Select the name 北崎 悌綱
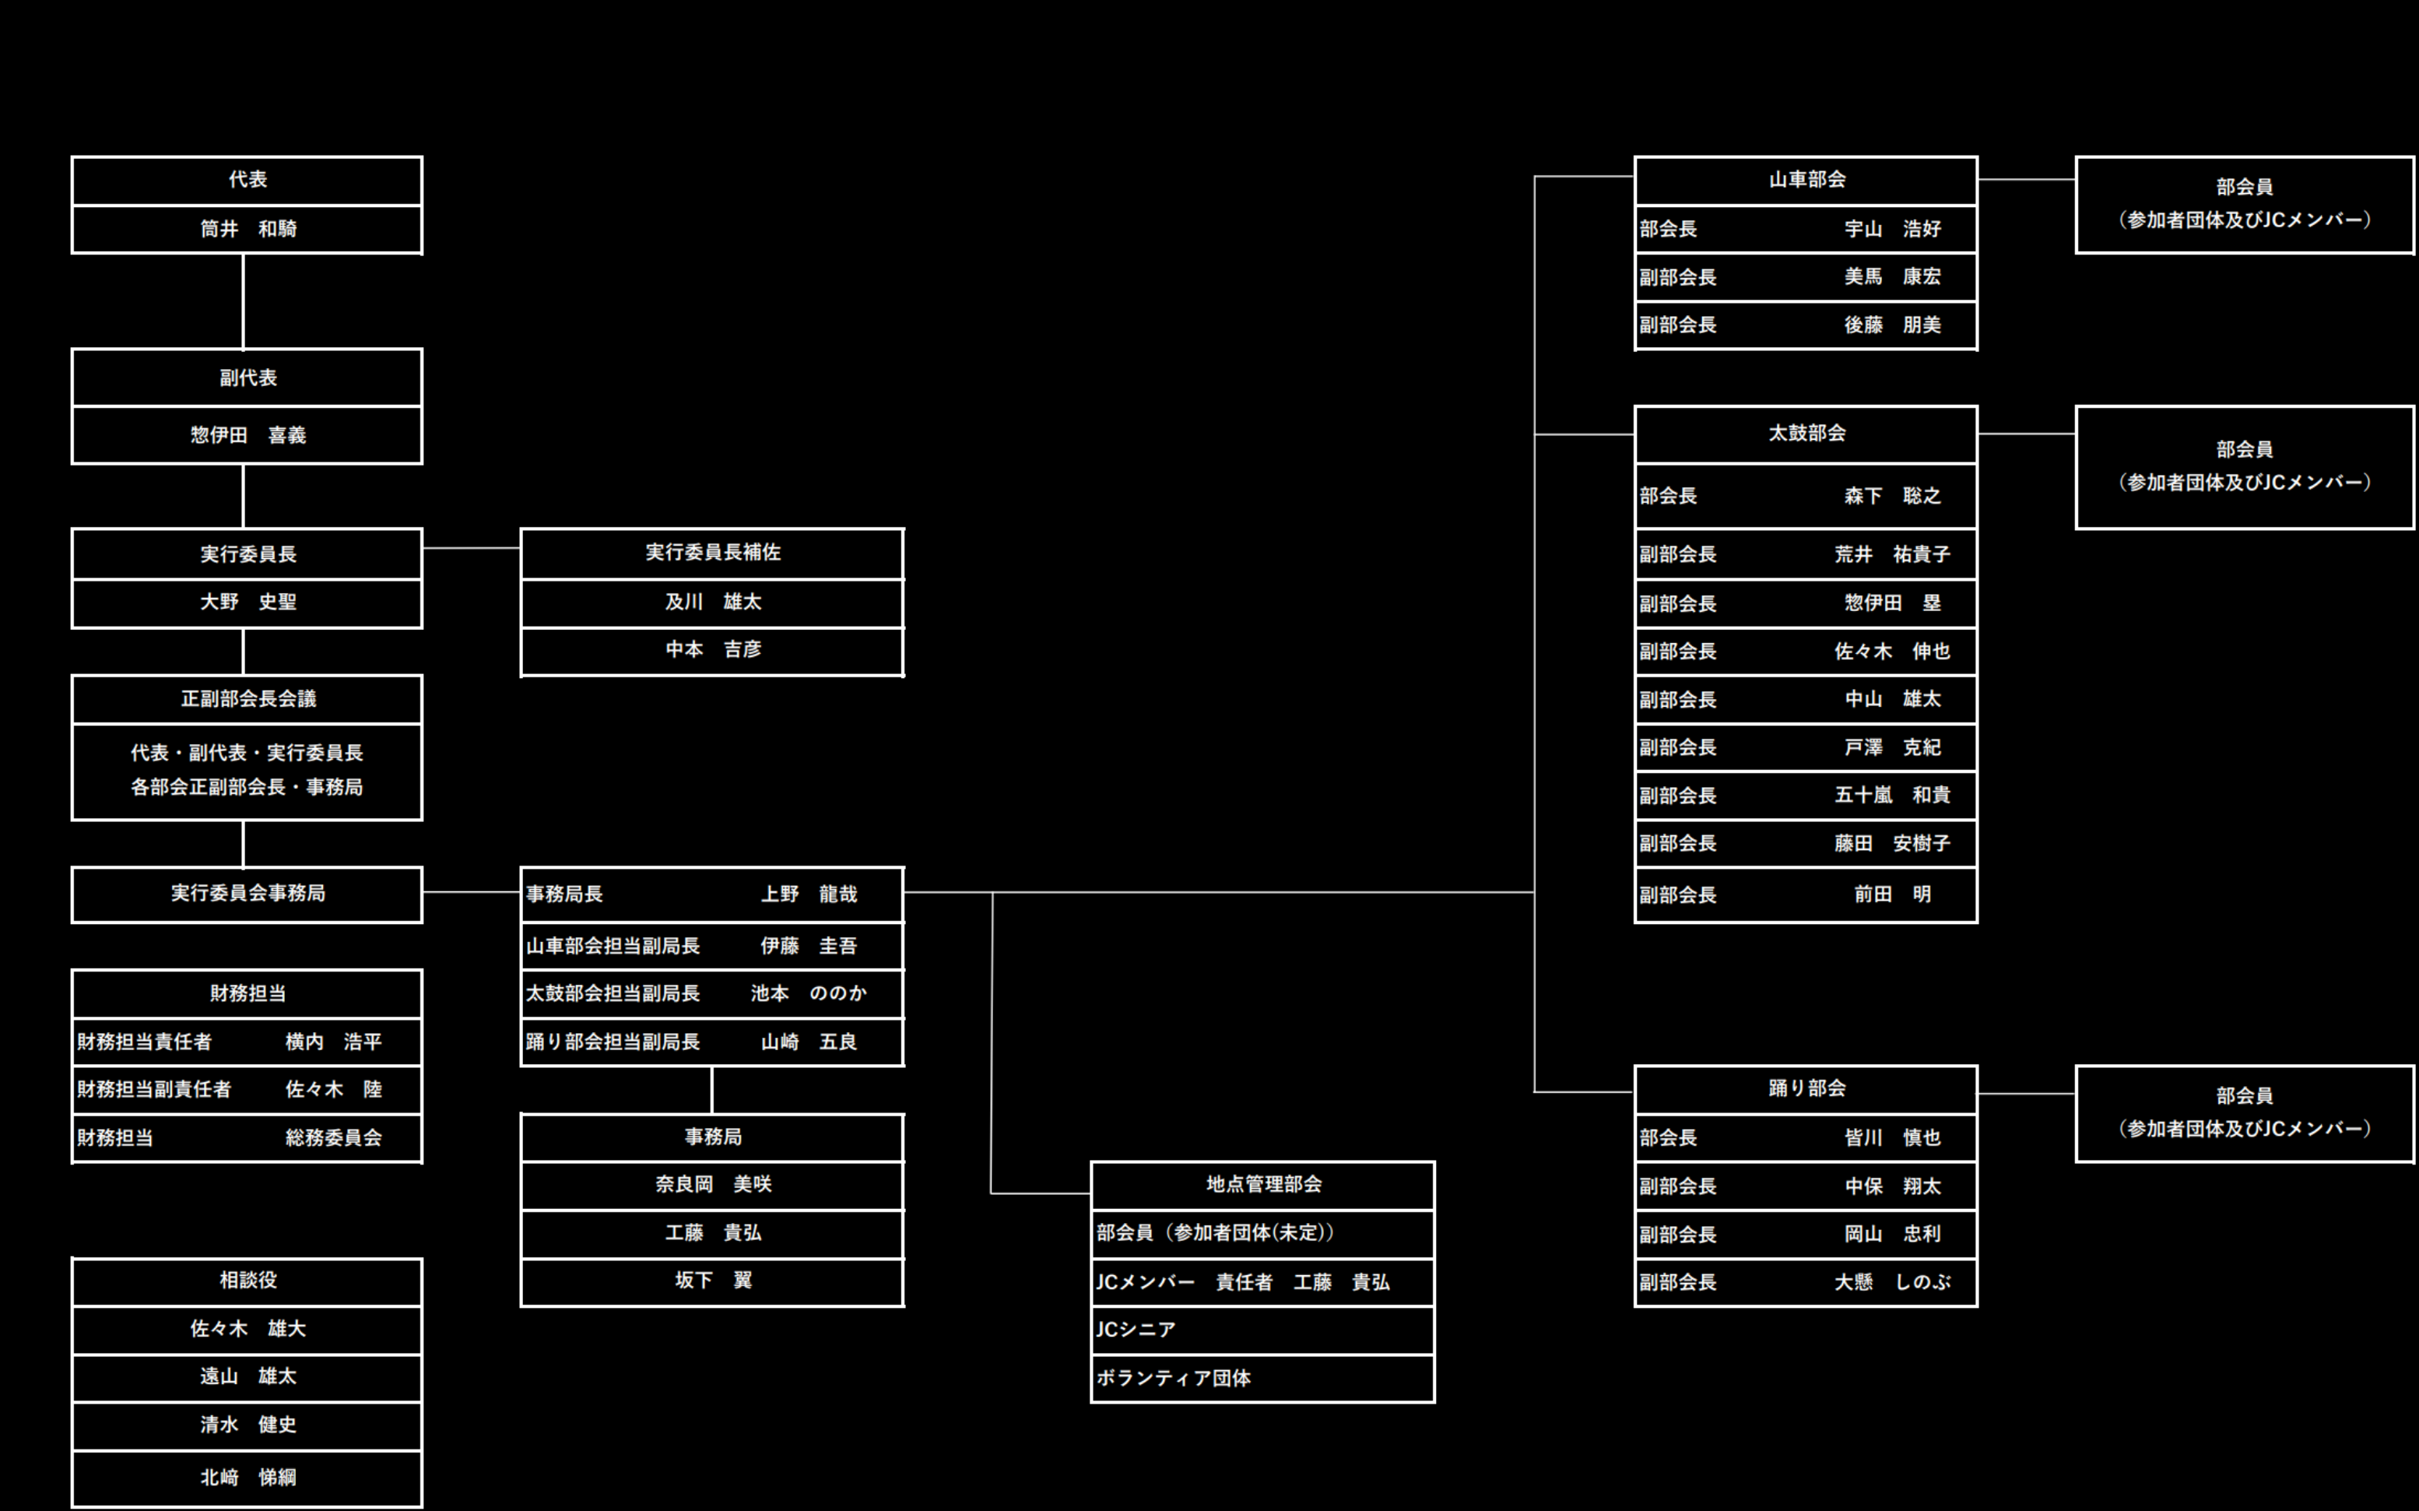The image size is (2419, 1511). [x=247, y=1477]
